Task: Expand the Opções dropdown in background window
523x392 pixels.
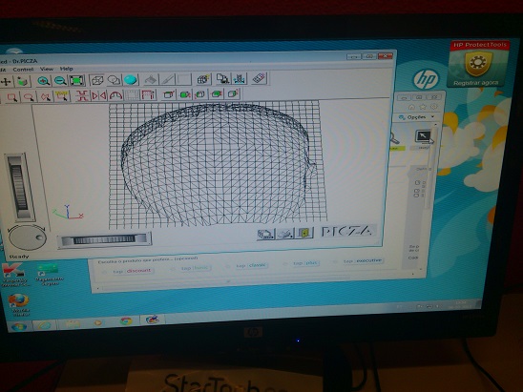Action: 417,117
